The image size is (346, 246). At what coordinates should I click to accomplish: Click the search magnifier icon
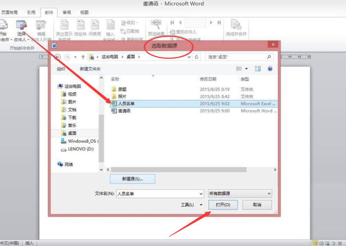coord(269,57)
